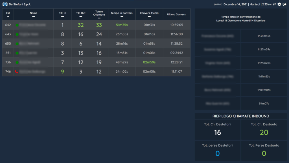Click the De Stefani S.p.A. logo icon

(x=5, y=4)
